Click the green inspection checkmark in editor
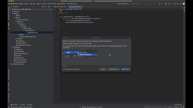 (x=182, y=9)
